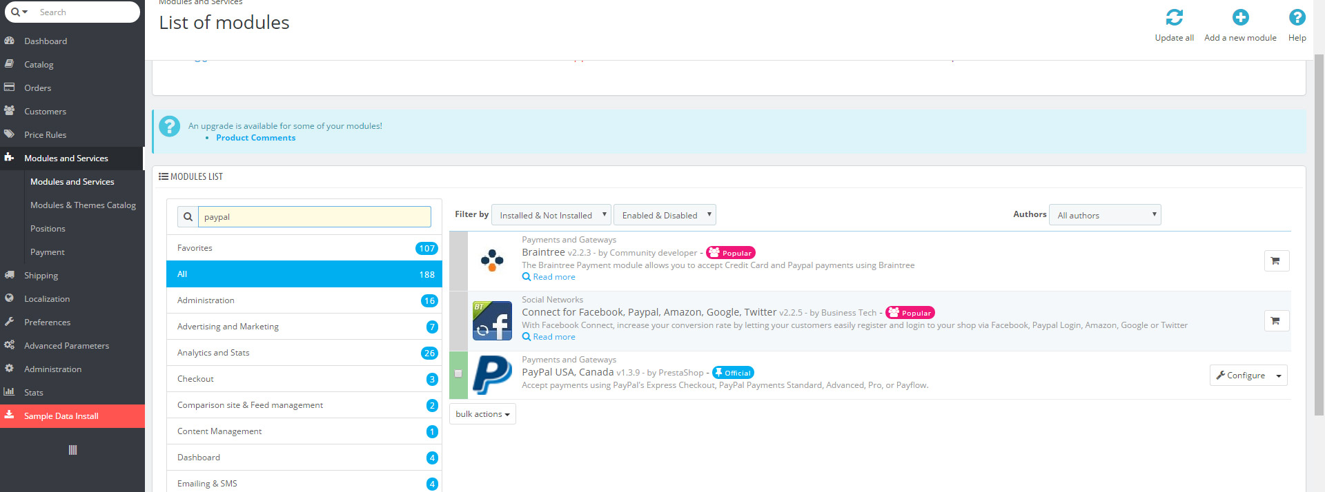
Task: Click the Shipping truck icon
Action: (x=10, y=275)
